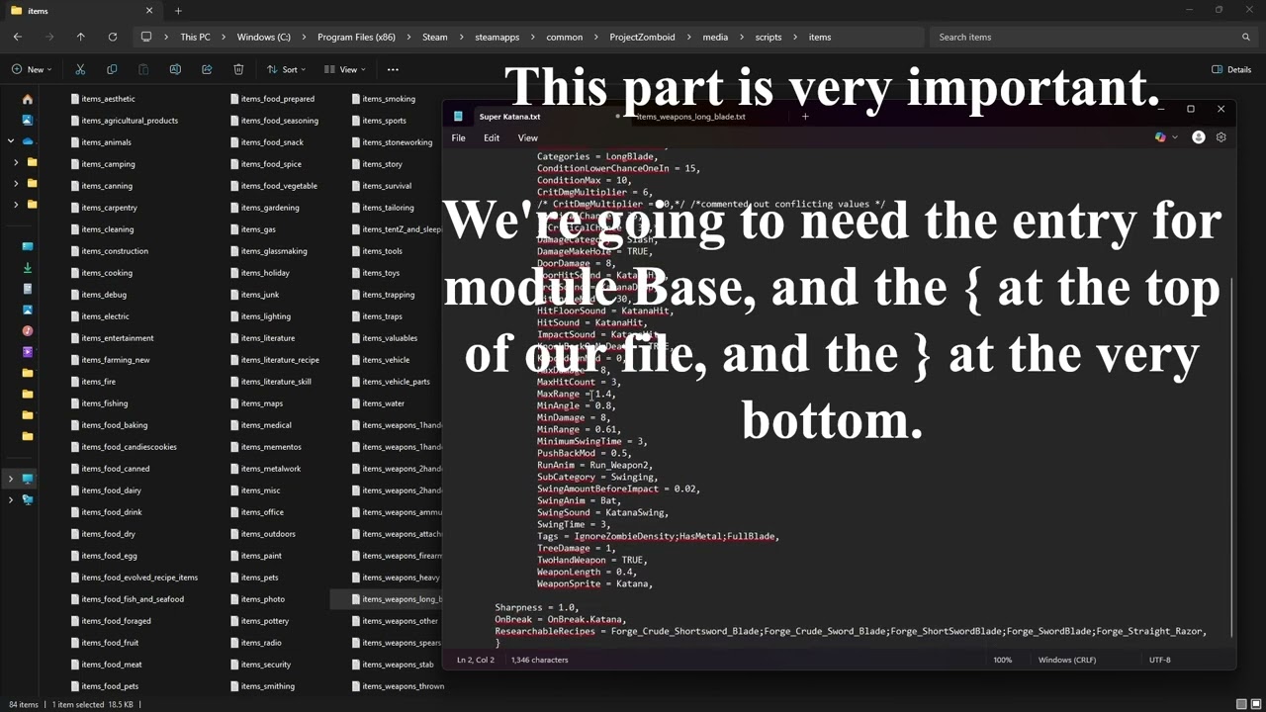This screenshot has width=1266, height=712.
Task: Click the Share icon in Explorer toolbar
Action: click(x=207, y=69)
